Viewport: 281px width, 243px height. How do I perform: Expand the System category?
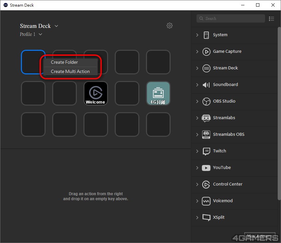pos(197,35)
